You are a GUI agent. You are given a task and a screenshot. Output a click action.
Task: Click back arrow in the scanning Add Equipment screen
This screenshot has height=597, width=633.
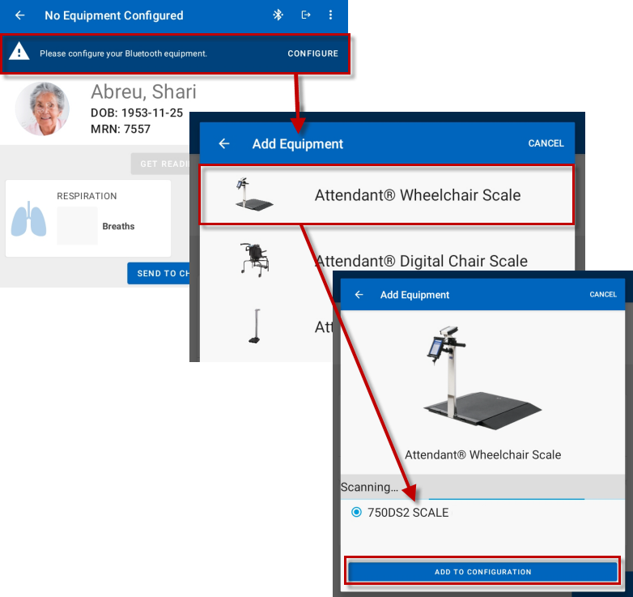359,295
